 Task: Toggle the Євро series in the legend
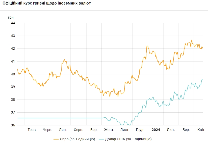pos(77,139)
